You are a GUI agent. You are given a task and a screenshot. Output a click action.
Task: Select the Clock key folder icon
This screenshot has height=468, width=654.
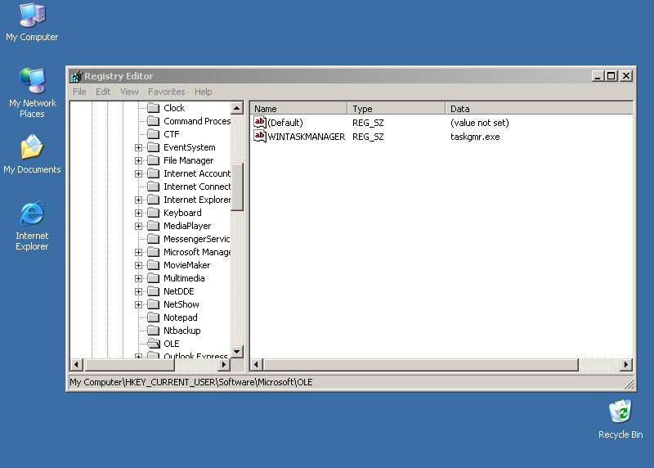[154, 108]
